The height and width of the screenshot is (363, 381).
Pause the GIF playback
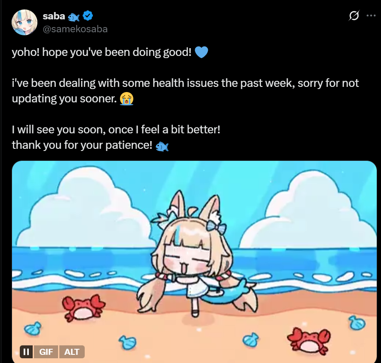pos(26,351)
